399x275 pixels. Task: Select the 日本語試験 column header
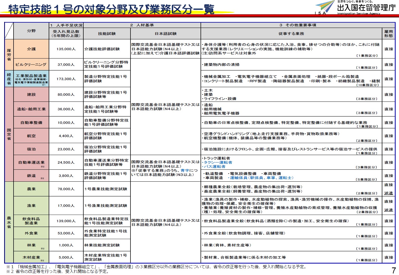[166, 34]
